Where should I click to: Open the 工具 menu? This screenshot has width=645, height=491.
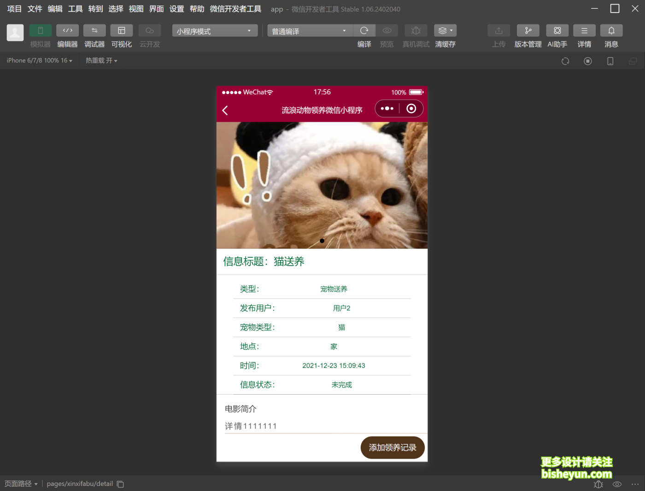click(x=75, y=8)
